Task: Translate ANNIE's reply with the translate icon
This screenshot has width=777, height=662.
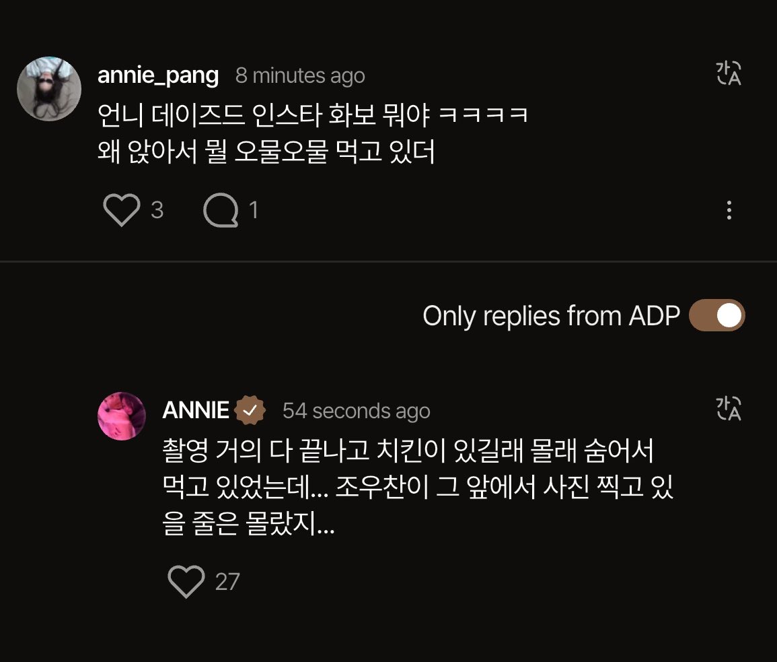Action: pos(728,409)
